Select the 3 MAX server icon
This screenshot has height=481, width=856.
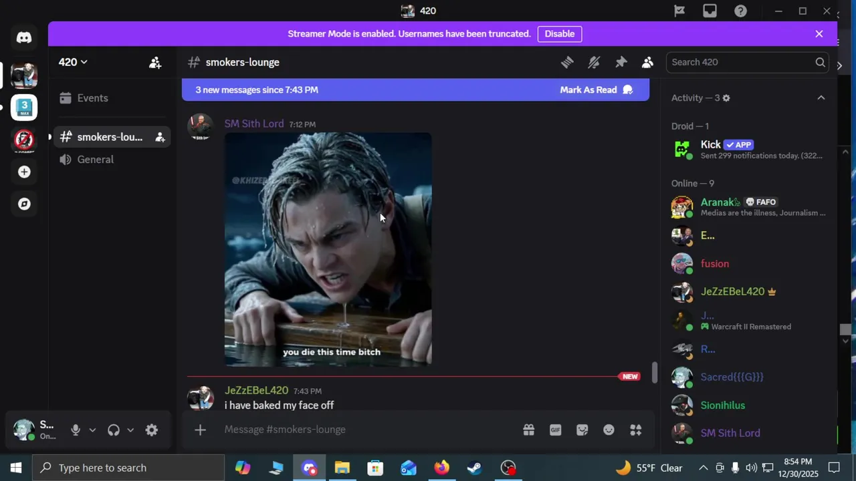[x=24, y=108]
